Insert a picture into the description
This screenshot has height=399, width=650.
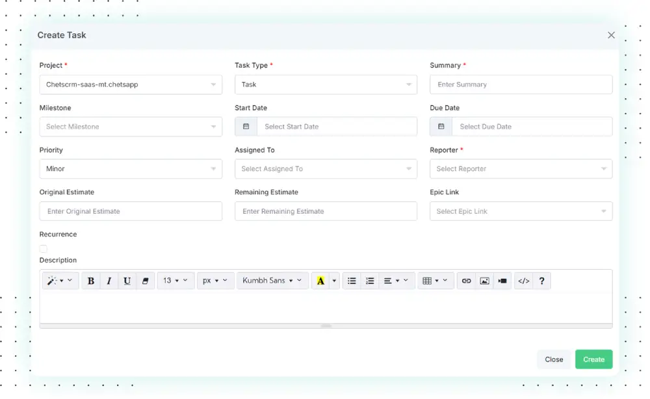484,281
